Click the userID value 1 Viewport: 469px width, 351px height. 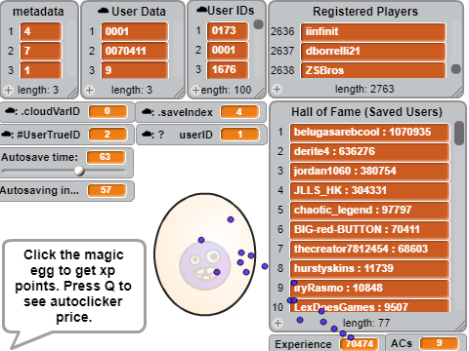pyautogui.click(x=239, y=135)
